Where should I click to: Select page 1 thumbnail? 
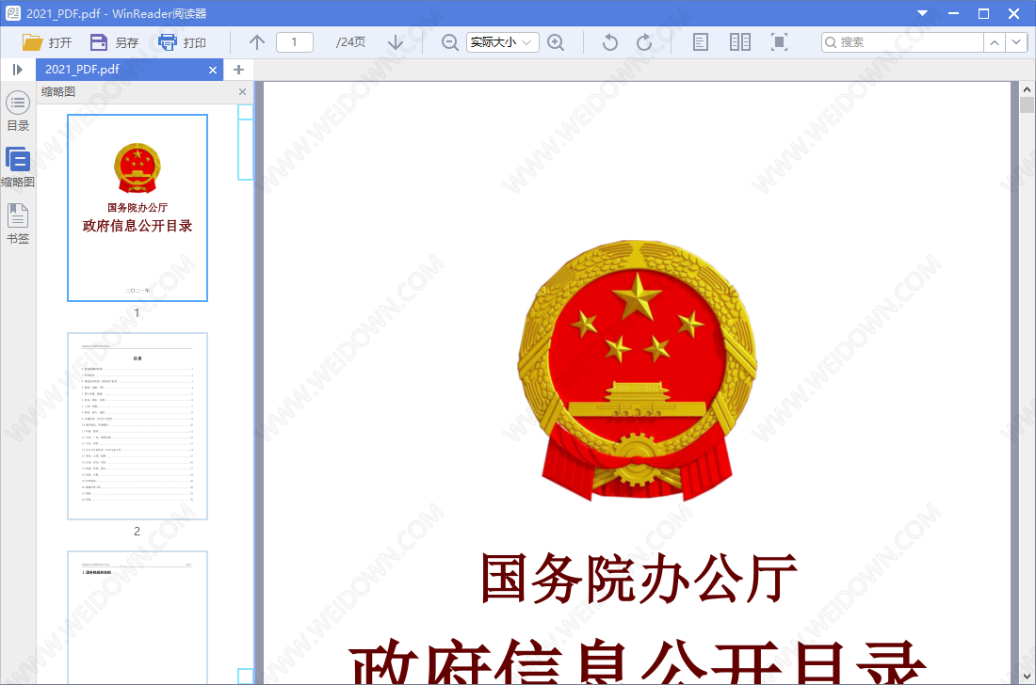(x=138, y=208)
